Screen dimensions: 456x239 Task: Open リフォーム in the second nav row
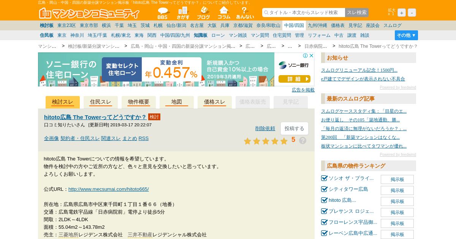(x=319, y=35)
